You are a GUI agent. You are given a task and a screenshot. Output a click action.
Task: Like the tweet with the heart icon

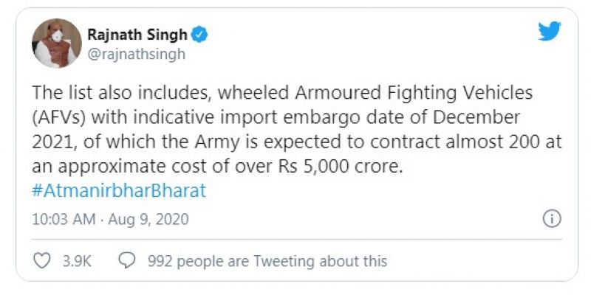tap(43, 260)
